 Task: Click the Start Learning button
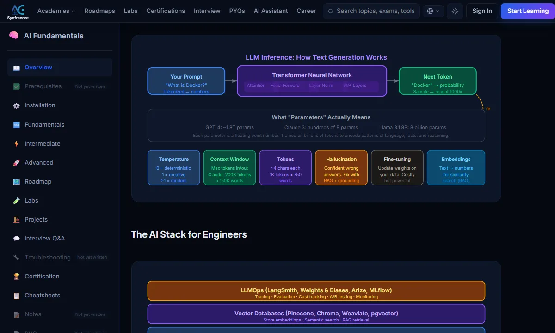click(x=528, y=11)
